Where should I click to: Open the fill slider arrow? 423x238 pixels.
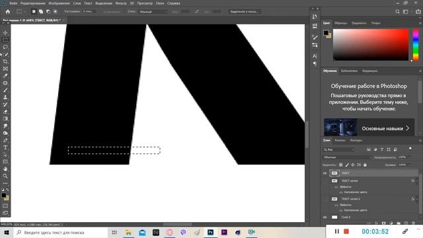(410, 165)
